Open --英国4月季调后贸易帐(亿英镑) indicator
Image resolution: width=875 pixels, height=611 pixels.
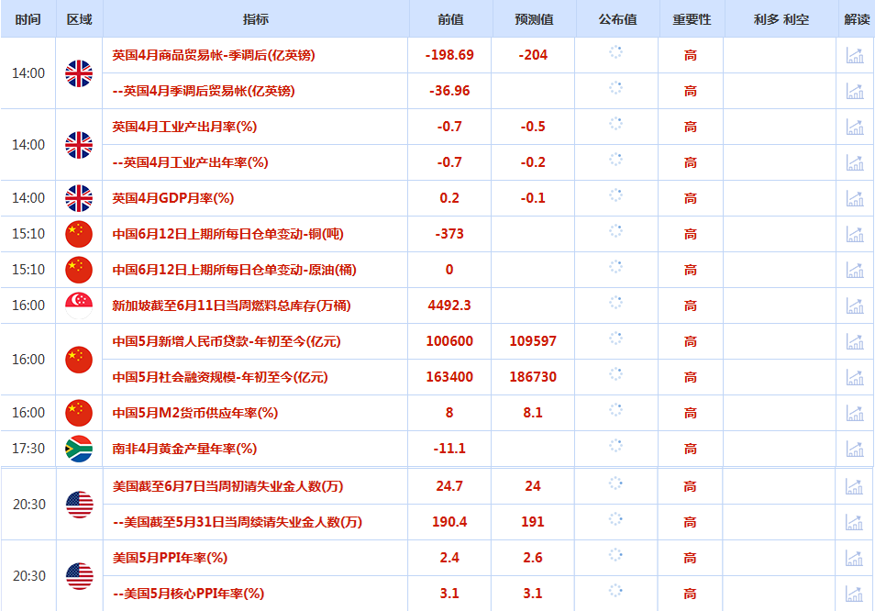(x=203, y=91)
